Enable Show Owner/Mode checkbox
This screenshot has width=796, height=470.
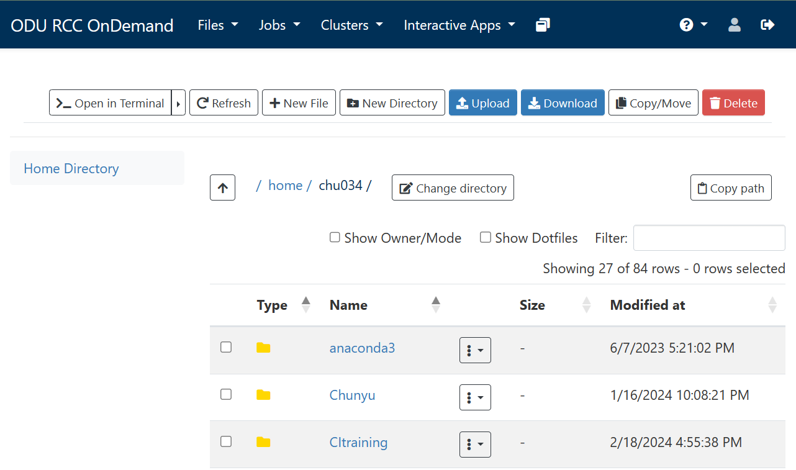[x=335, y=237]
